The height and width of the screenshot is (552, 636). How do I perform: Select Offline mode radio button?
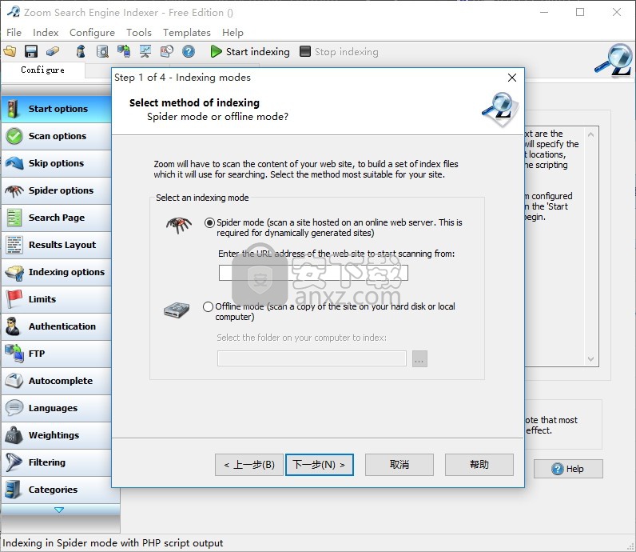tap(208, 306)
